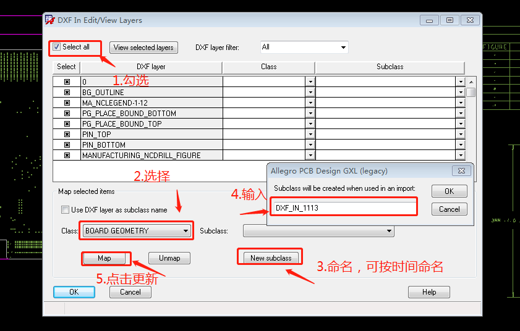Select PIN_TOP layer name cell
The height and width of the screenshot is (331, 520).
pyautogui.click(x=151, y=135)
